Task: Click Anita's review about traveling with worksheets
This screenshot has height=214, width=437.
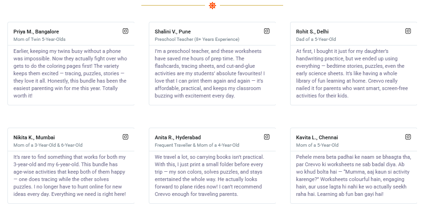Action: (x=210, y=175)
